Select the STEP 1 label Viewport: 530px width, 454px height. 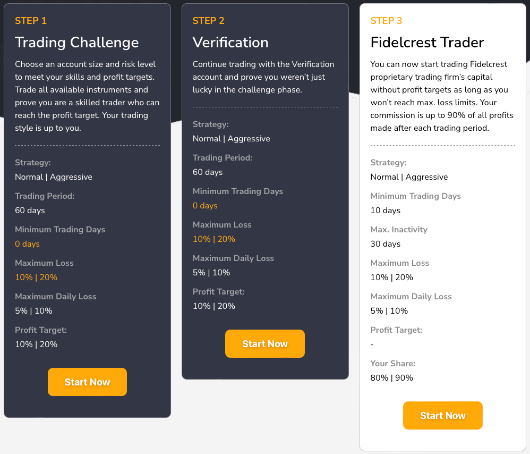click(x=31, y=20)
